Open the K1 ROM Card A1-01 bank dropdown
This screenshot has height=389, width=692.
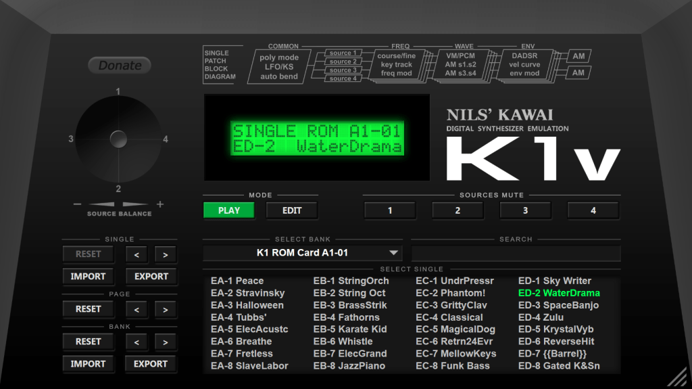303,253
